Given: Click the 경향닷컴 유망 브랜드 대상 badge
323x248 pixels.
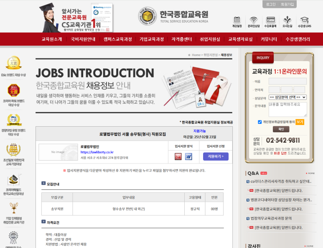Looking at the screenshot, I should (14, 120).
